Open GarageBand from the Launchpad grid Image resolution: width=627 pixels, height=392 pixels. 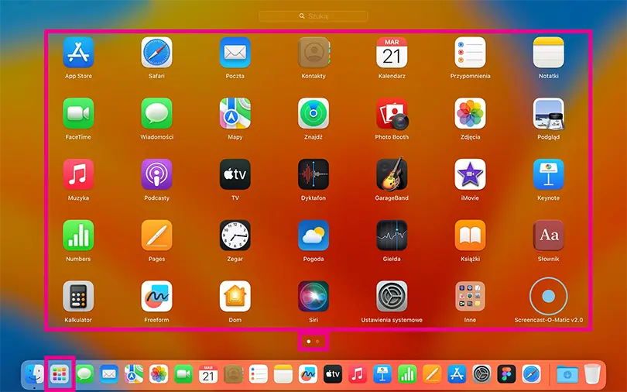tap(392, 174)
